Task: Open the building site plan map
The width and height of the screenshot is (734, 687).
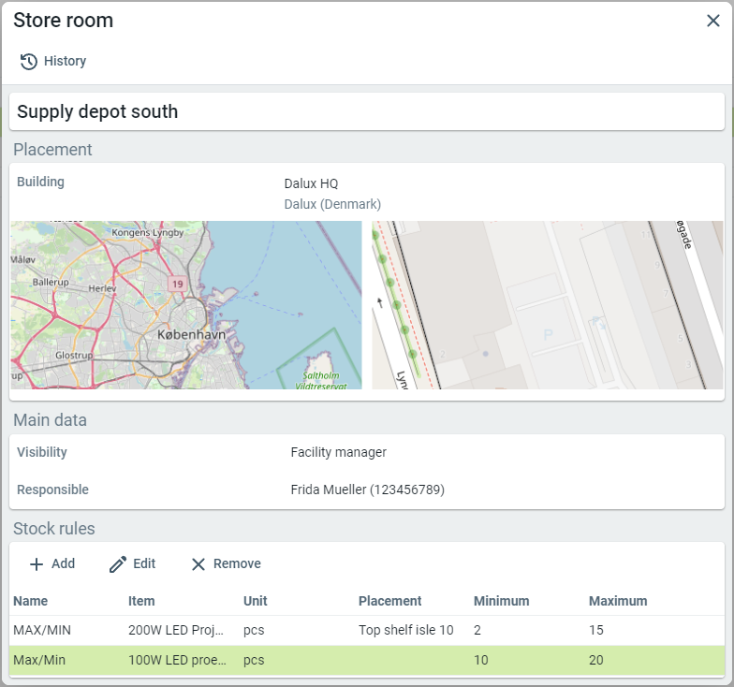Action: point(548,305)
